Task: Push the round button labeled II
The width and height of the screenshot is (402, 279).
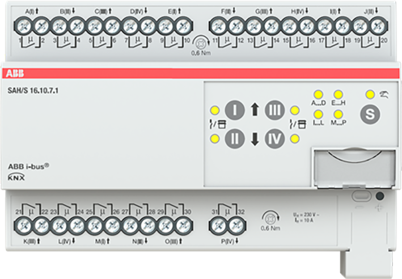Action: click(235, 139)
